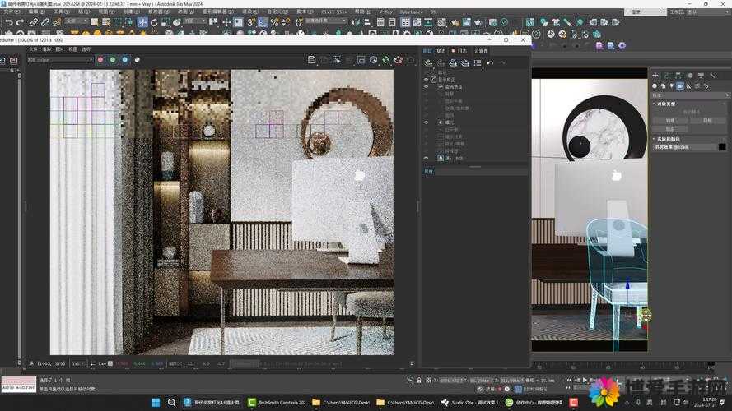Click the stop render teapot icon in frame buffer
This screenshot has height=411, width=732.
[x=399, y=60]
